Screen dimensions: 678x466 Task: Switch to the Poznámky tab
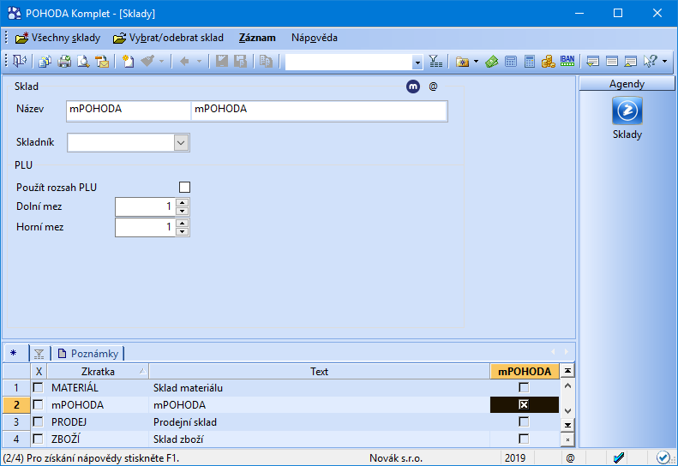tap(88, 354)
